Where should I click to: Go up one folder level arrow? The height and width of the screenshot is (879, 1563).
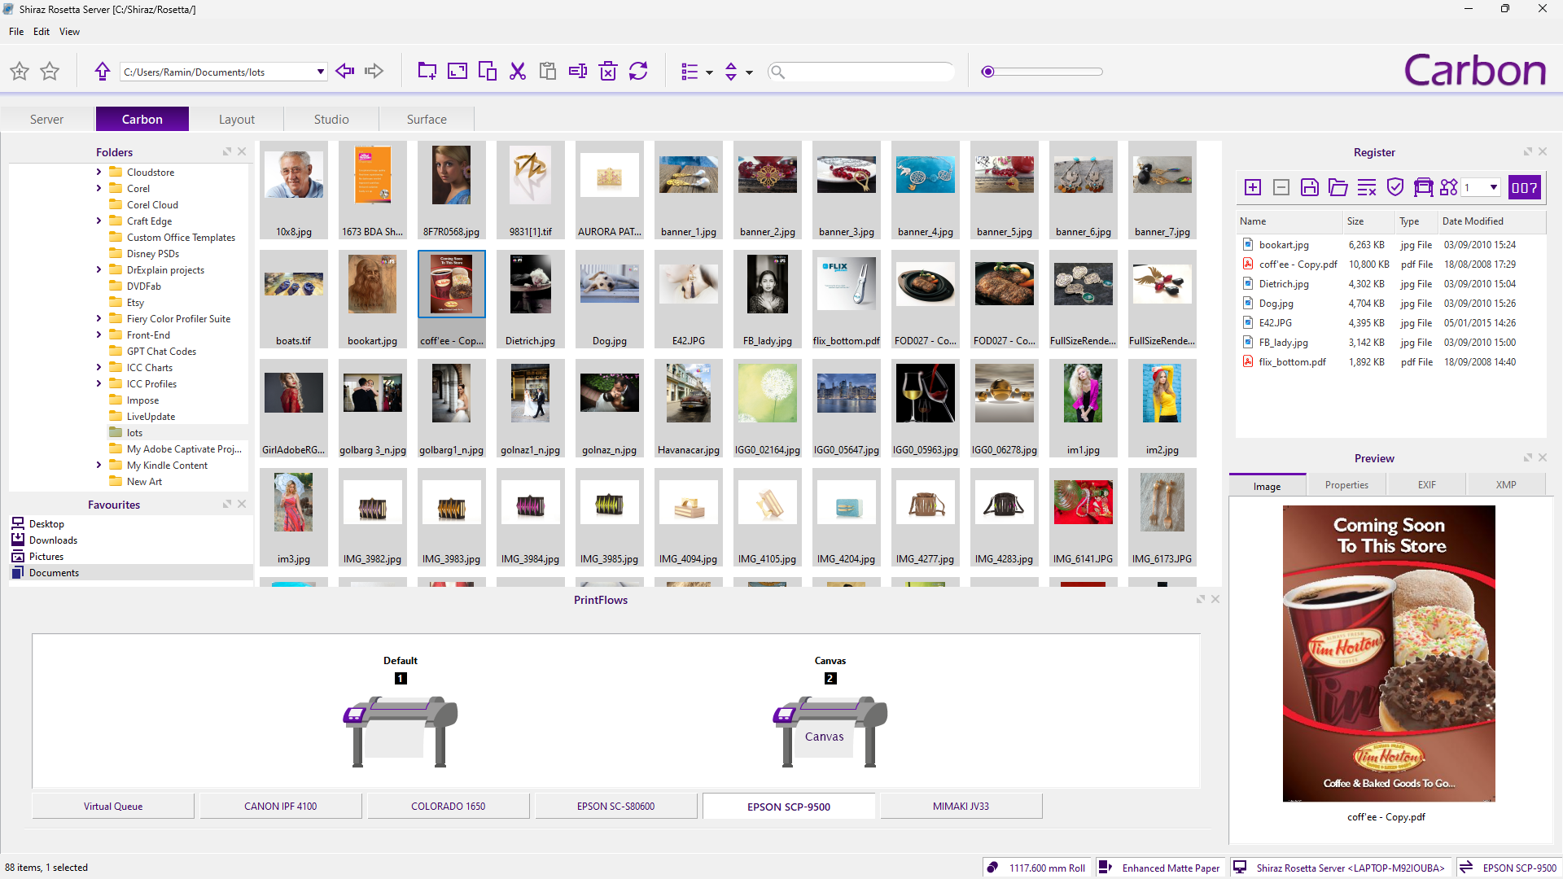103,72
